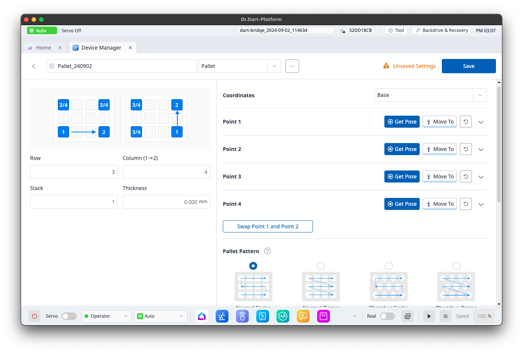Screen dimensions: 523x353
Task: Click the Speed percentage control
Action: 484,316
